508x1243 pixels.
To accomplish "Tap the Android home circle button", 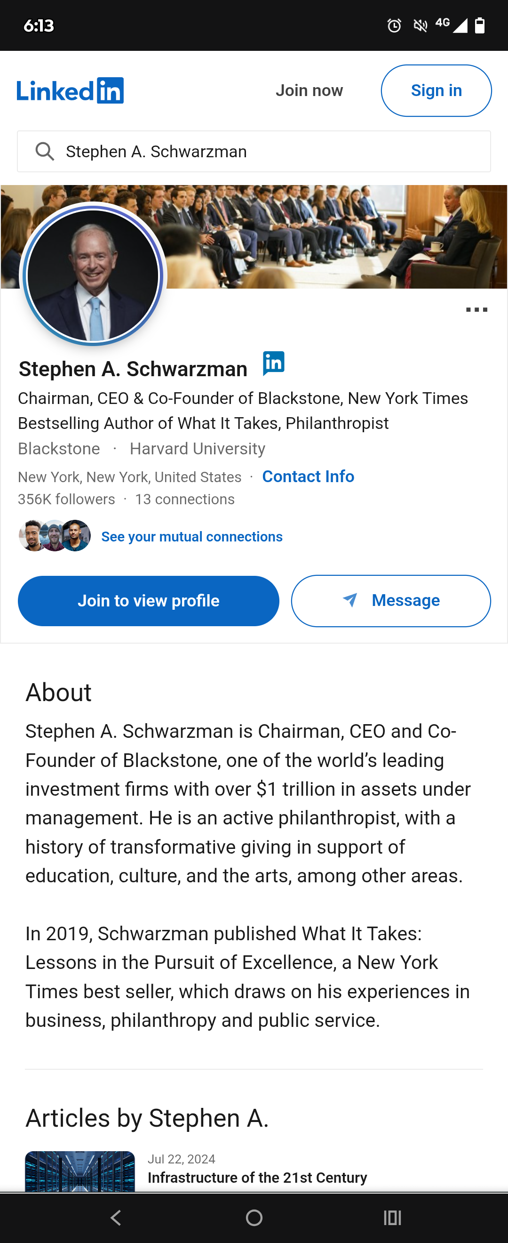I will 254,1218.
